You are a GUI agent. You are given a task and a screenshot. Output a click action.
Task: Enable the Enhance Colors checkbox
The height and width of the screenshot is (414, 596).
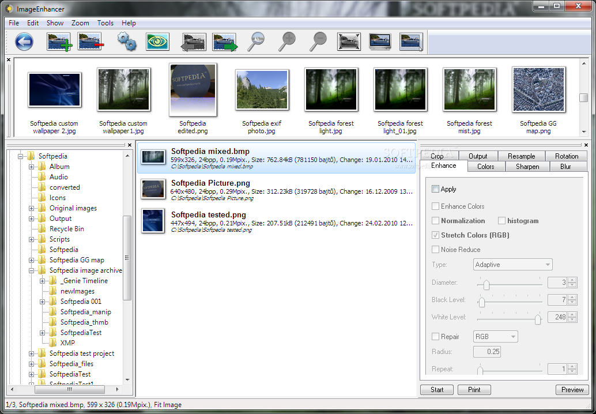click(x=436, y=206)
